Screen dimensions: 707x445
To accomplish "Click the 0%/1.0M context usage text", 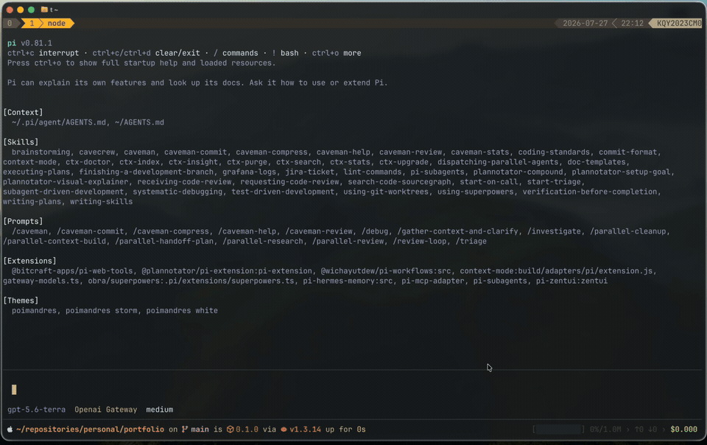I will [x=605, y=430].
